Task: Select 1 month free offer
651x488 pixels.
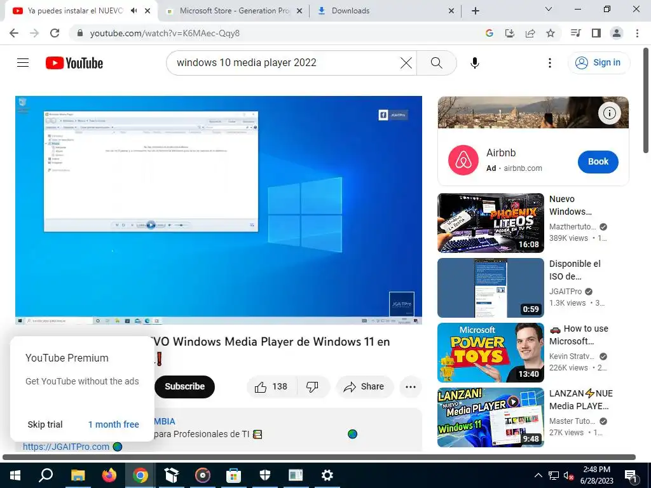Action: click(x=113, y=424)
